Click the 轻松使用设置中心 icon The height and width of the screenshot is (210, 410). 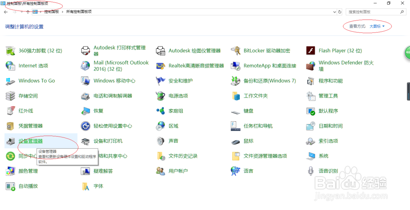[x=85, y=126]
